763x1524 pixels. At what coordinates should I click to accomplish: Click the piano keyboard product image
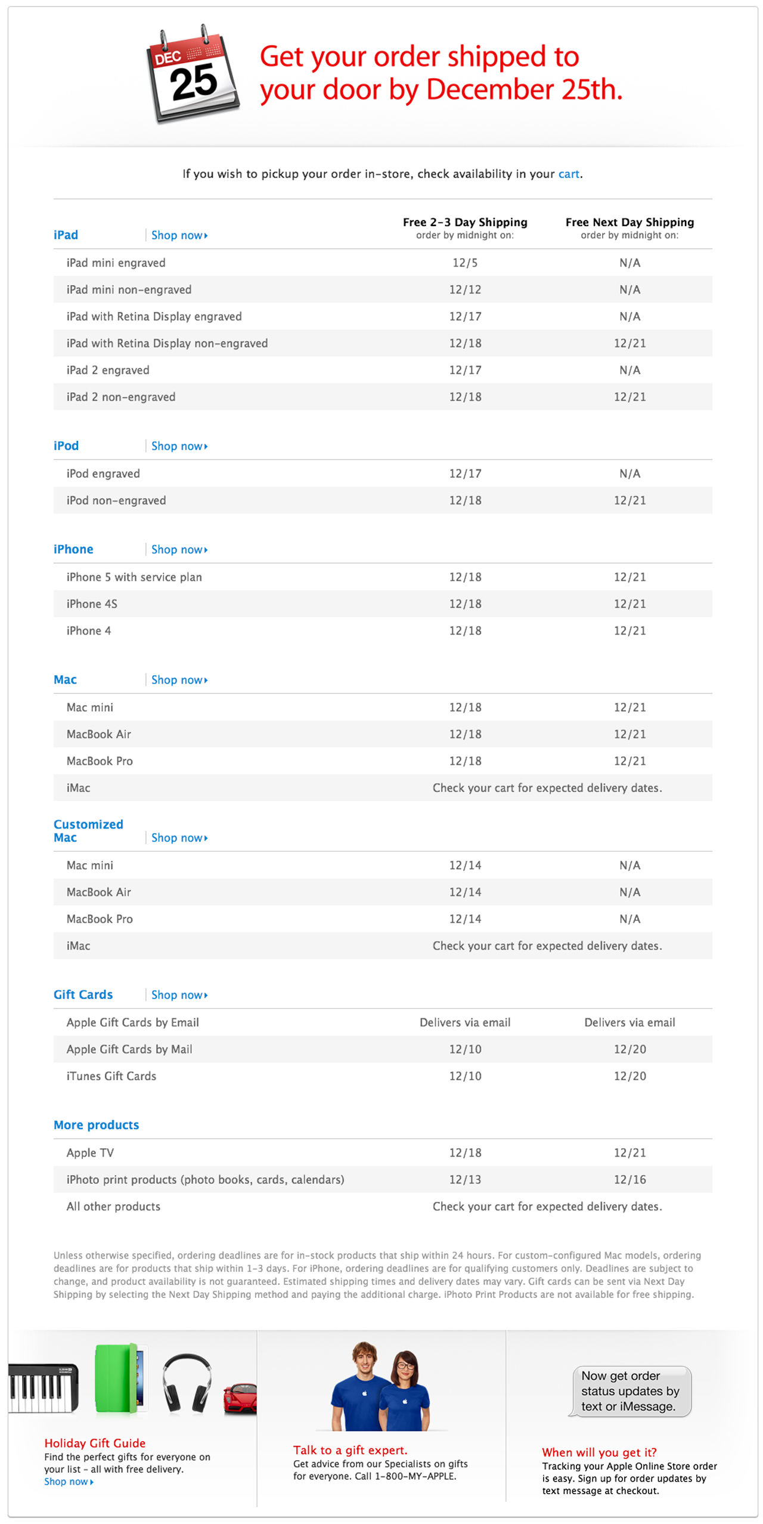tap(43, 1387)
